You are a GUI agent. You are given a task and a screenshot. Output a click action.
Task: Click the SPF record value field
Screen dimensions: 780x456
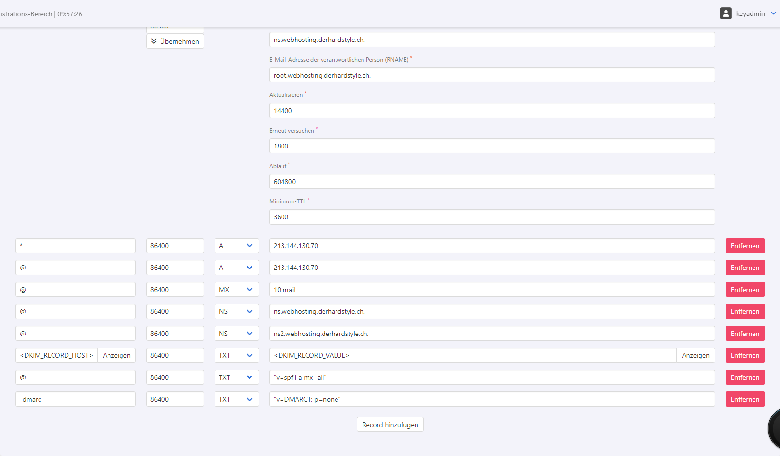492,377
